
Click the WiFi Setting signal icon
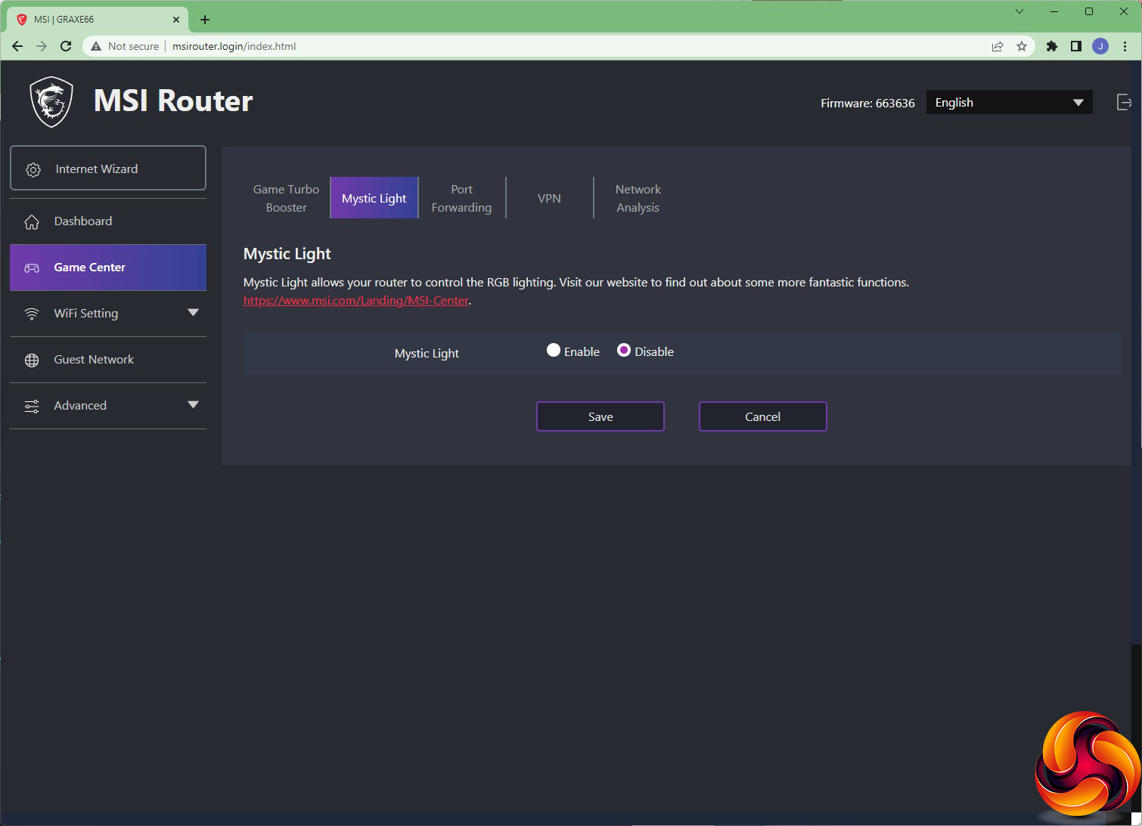point(32,314)
